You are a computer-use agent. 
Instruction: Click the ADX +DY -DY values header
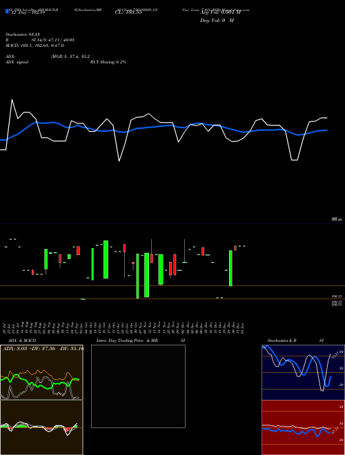(x=43, y=348)
